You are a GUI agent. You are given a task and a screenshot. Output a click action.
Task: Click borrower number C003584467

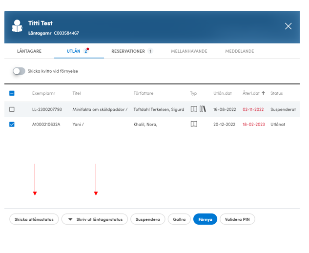66,33
